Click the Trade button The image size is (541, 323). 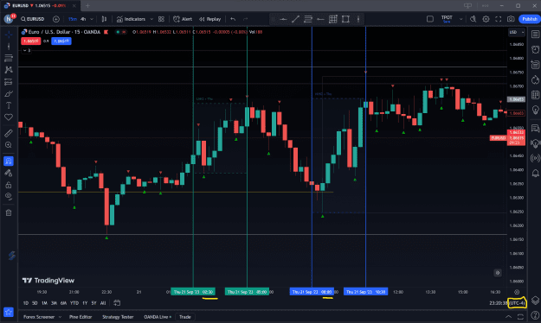185,317
